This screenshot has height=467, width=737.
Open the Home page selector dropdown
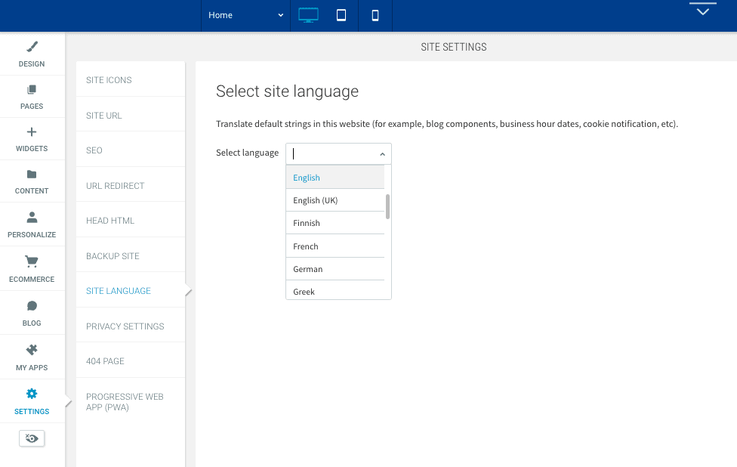click(x=246, y=16)
